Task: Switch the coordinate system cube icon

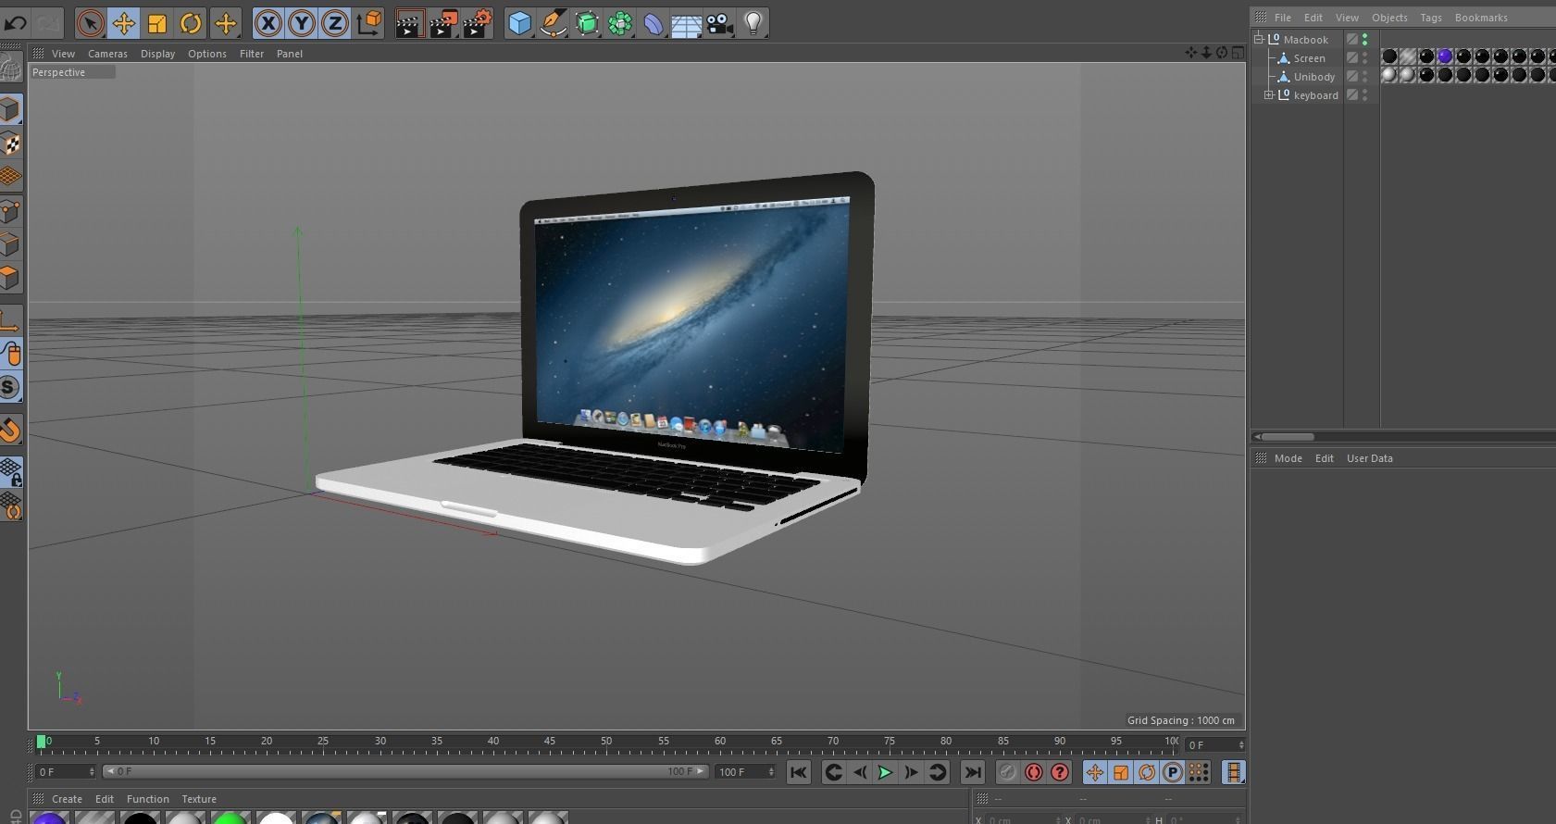Action: pyautogui.click(x=368, y=23)
